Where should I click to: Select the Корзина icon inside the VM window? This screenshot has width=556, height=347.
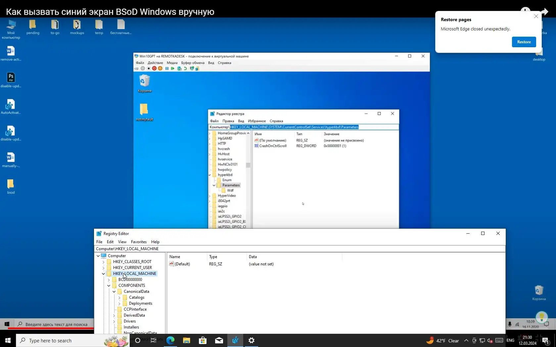tap(145, 83)
